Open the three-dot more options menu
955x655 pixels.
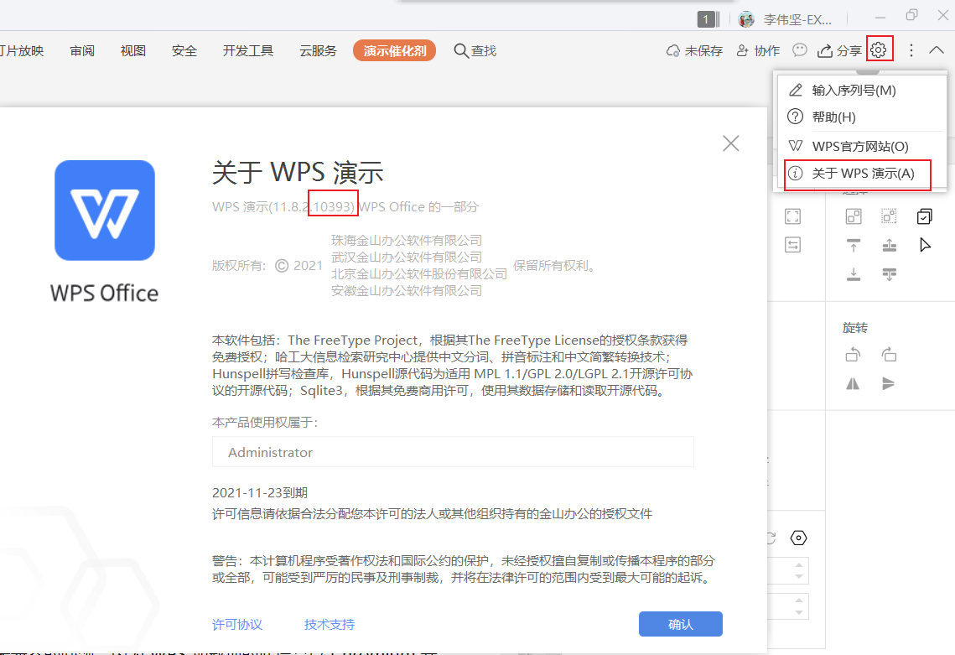coord(911,50)
